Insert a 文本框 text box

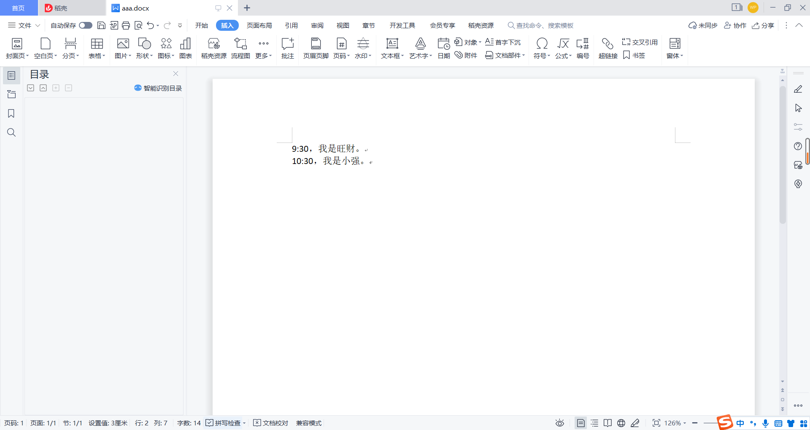pos(392,48)
